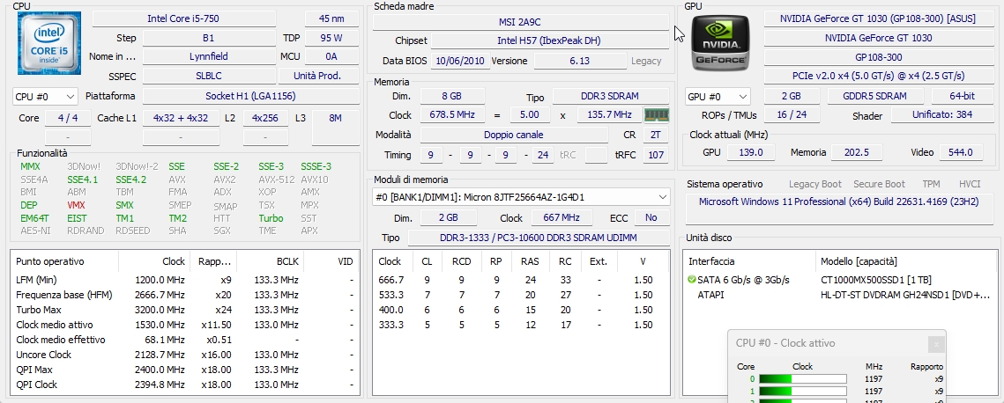Click the PCIe v2.0 x4 bus field
The image size is (1004, 403).
tap(878, 76)
